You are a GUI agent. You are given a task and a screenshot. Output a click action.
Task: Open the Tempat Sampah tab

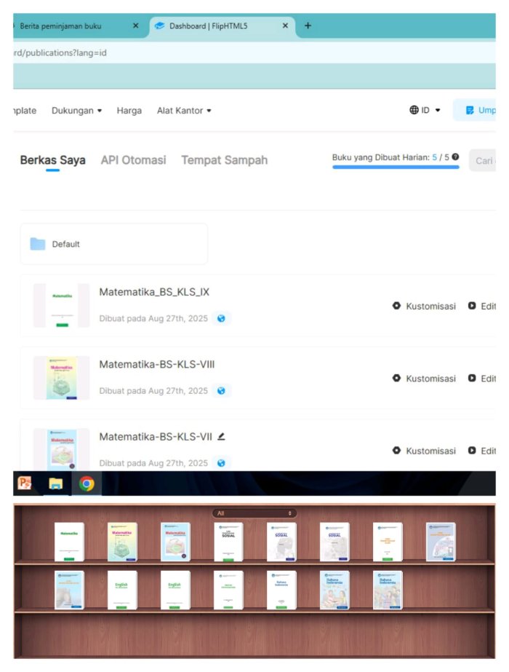coord(224,160)
